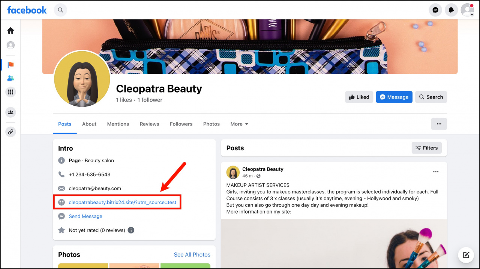Screen dimensions: 480x269
Task: Switch to the Posts tab
Action: (65, 124)
